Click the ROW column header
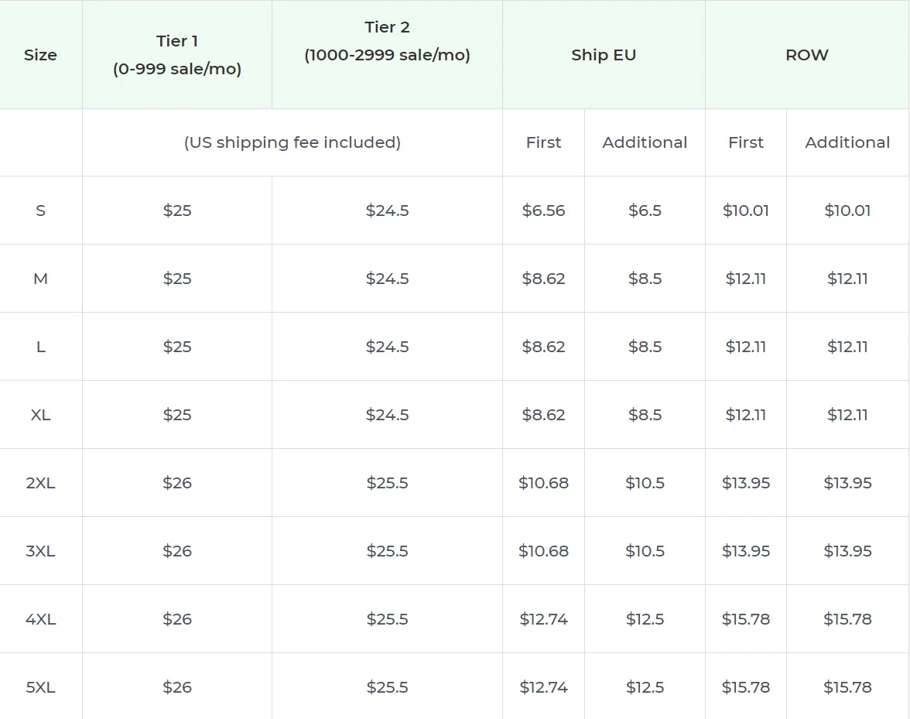This screenshot has height=719, width=910. point(807,55)
